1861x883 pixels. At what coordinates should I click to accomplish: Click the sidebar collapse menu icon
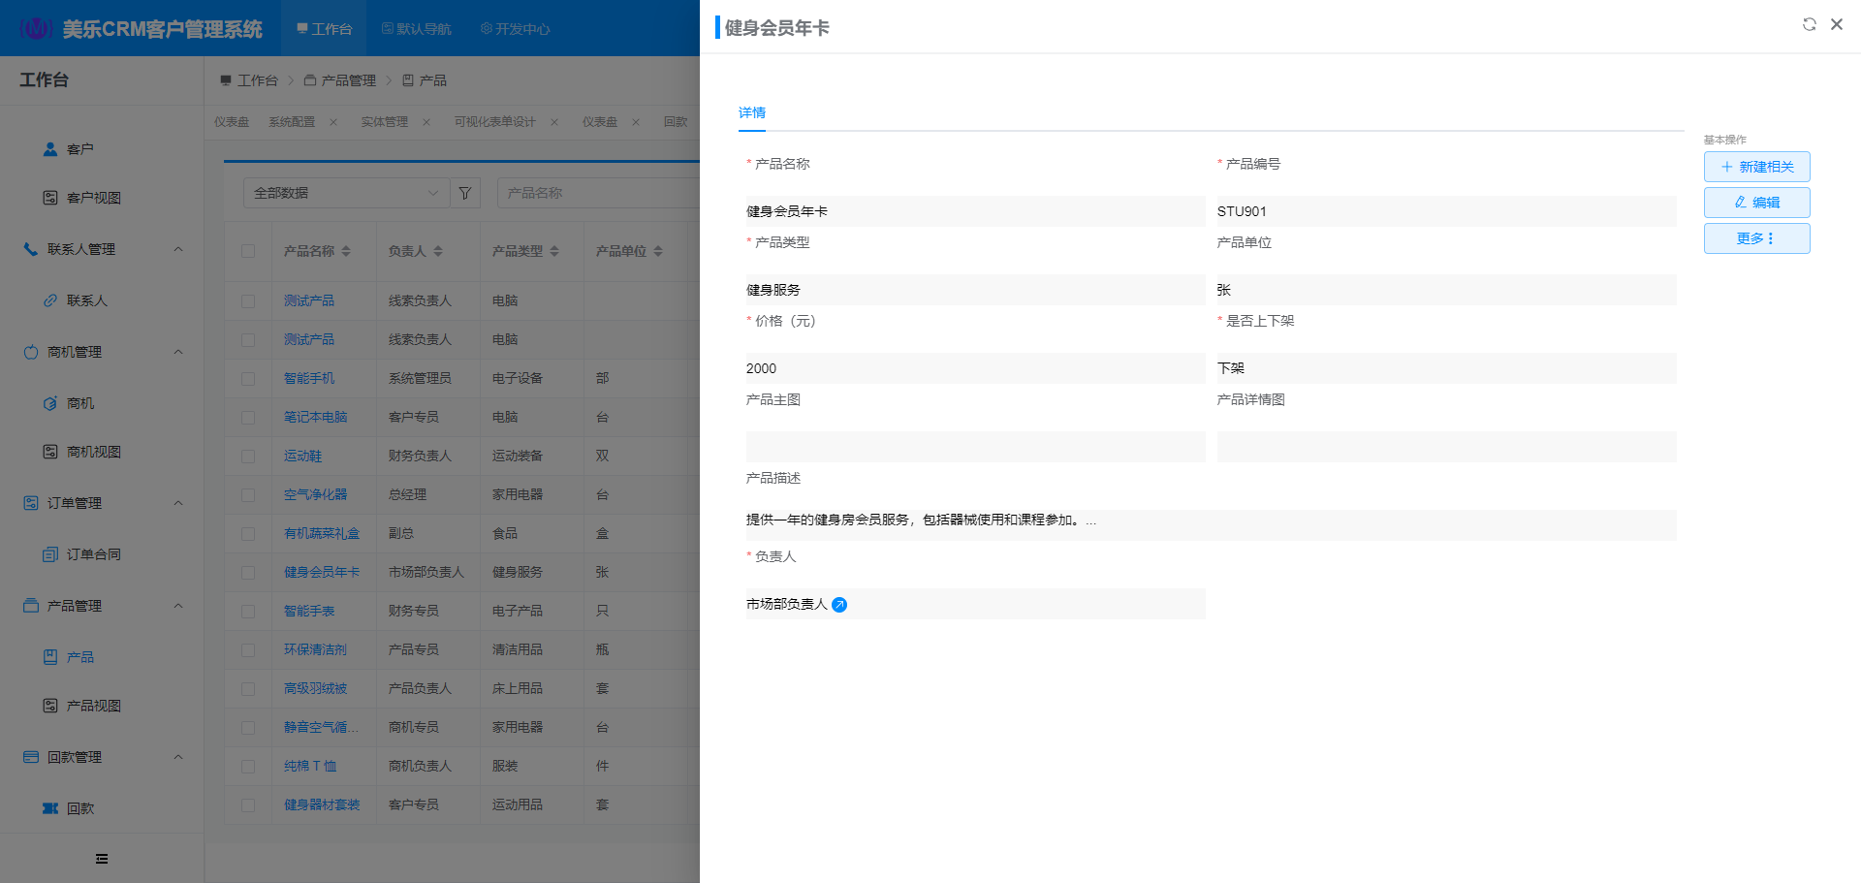102,859
